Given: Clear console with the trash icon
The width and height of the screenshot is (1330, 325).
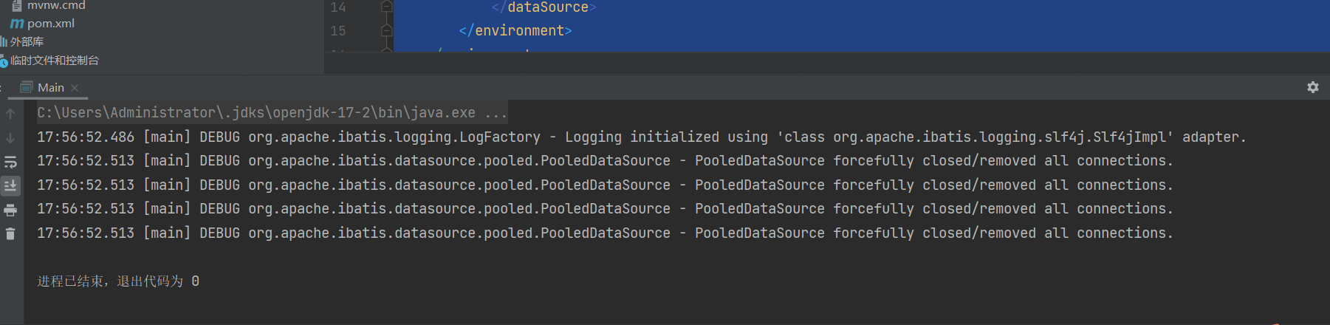Looking at the screenshot, I should [10, 234].
